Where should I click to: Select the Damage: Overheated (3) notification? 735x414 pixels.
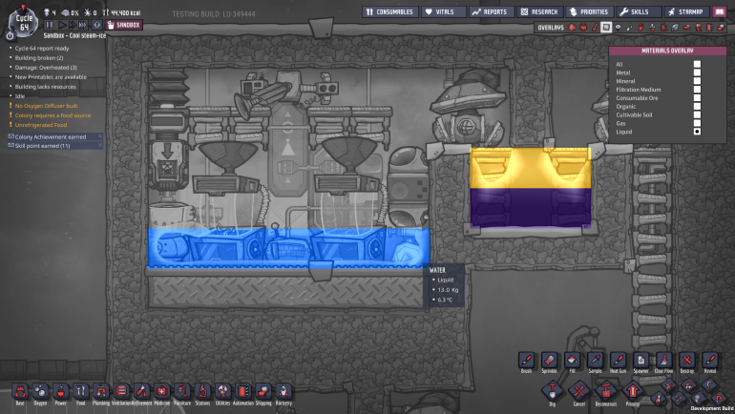click(x=46, y=68)
